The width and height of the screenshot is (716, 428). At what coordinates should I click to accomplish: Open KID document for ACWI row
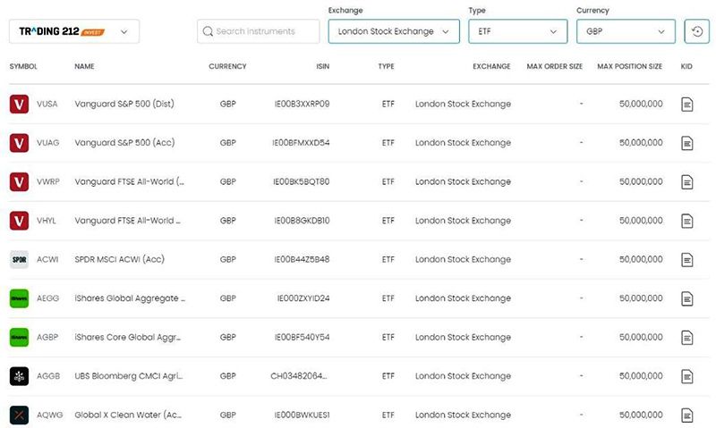coord(686,260)
